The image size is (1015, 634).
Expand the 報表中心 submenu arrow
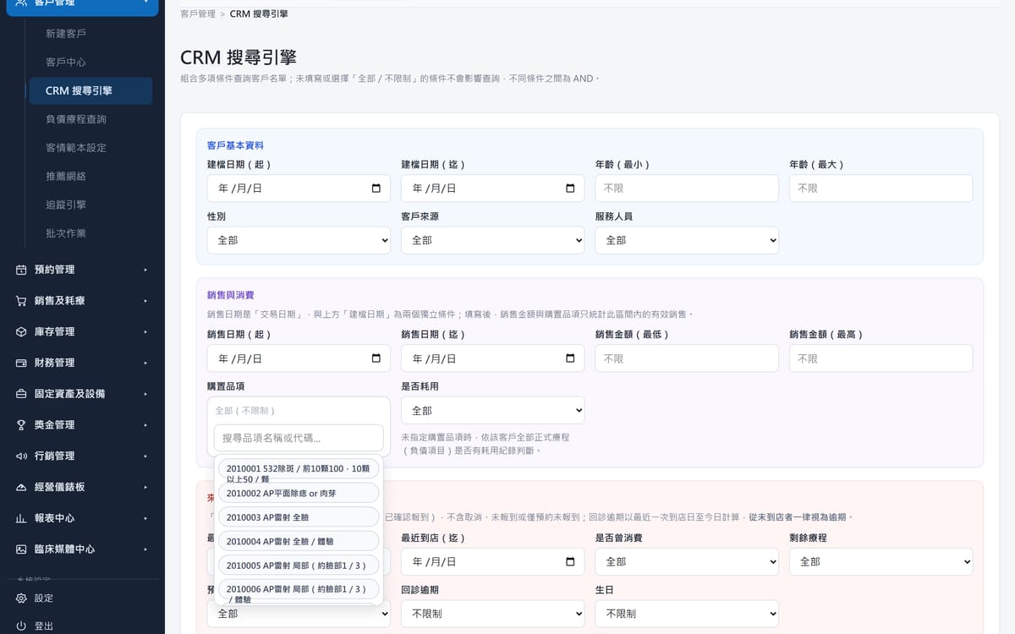[145, 518]
